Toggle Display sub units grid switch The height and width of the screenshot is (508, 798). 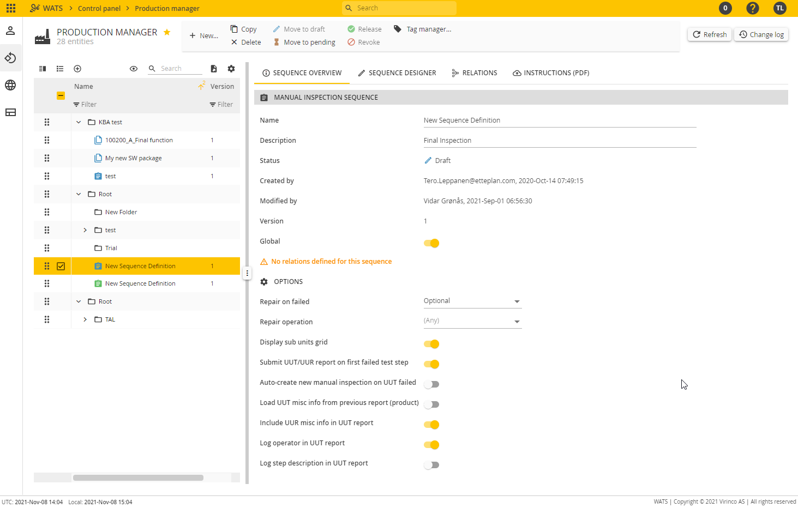coord(431,344)
